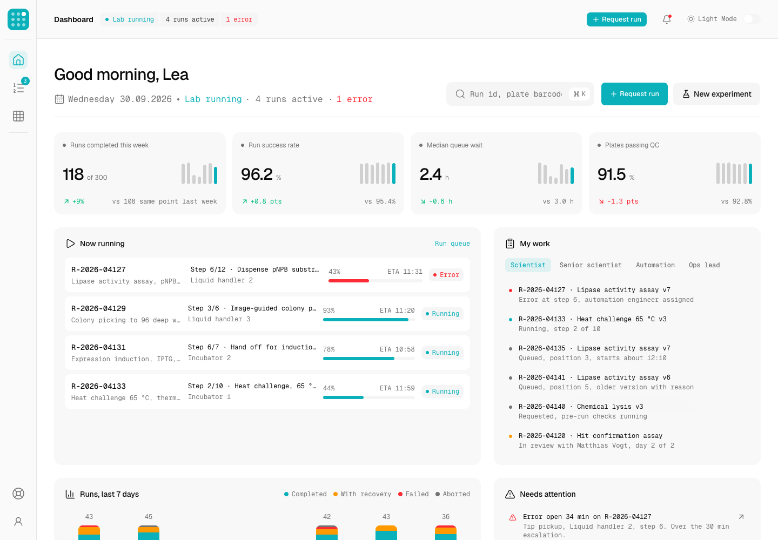Open the Home dashboard sidebar icon
Viewport: 778px width, 540px height.
tap(18, 60)
